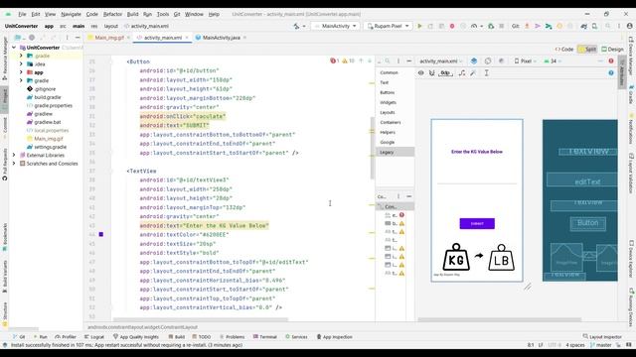Set default margins 0dp button
This screenshot has height=357, width=636.
[x=445, y=72]
